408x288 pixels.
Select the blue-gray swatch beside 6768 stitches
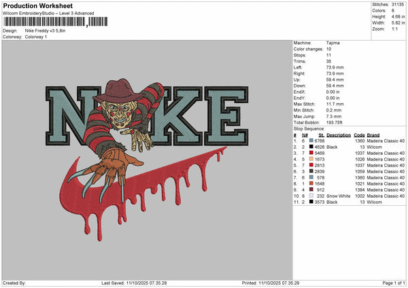(311, 141)
